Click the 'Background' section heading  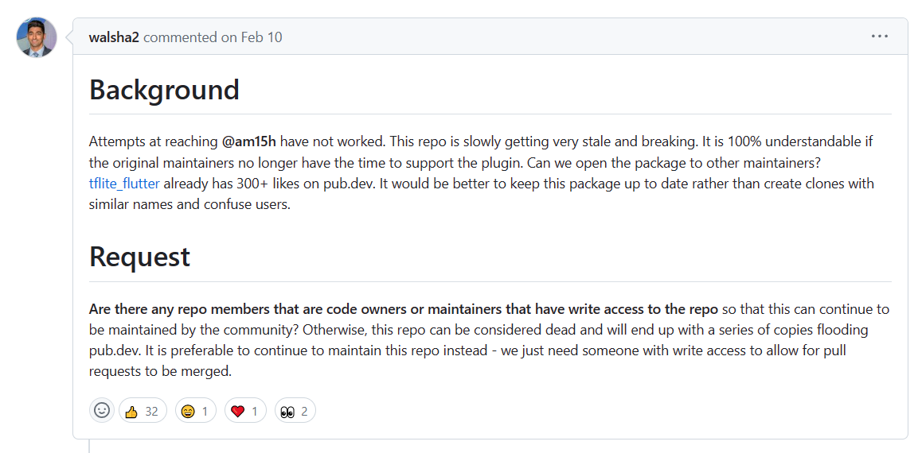165,90
